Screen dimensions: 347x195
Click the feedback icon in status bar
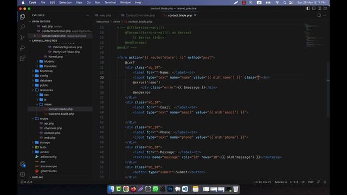[318, 182]
